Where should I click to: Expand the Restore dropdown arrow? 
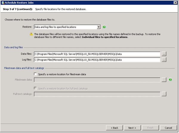(99, 27)
